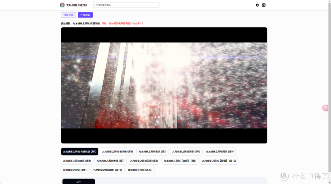The width and height of the screenshot is (331, 184).
Task: Select source 九龙城寨之围城【国语】(源10)
Action: point(219,160)
